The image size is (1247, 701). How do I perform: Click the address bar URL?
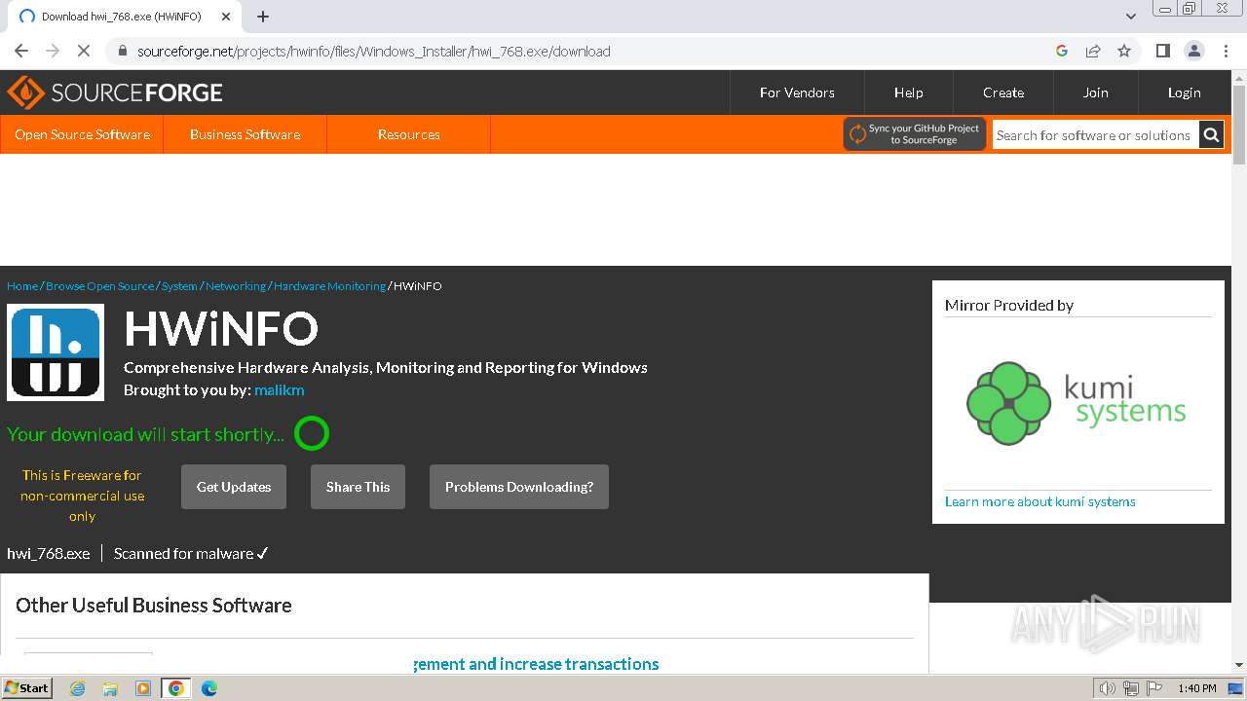pos(373,52)
